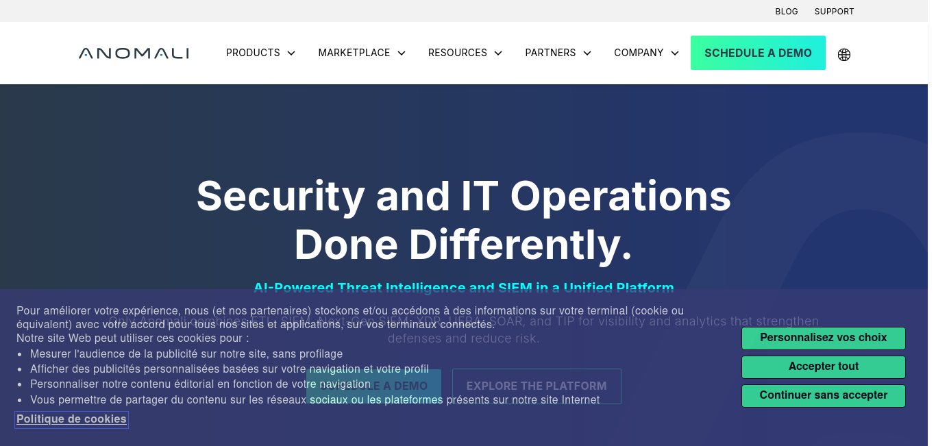The height and width of the screenshot is (446, 936).
Task: Accept all cookies with Accepter tout
Action: 824,367
